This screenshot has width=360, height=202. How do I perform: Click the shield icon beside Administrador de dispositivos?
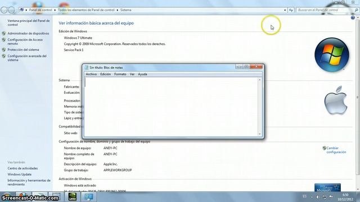4,34
